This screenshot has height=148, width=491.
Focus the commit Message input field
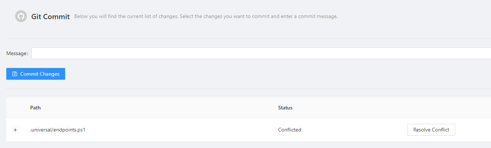[258, 53]
